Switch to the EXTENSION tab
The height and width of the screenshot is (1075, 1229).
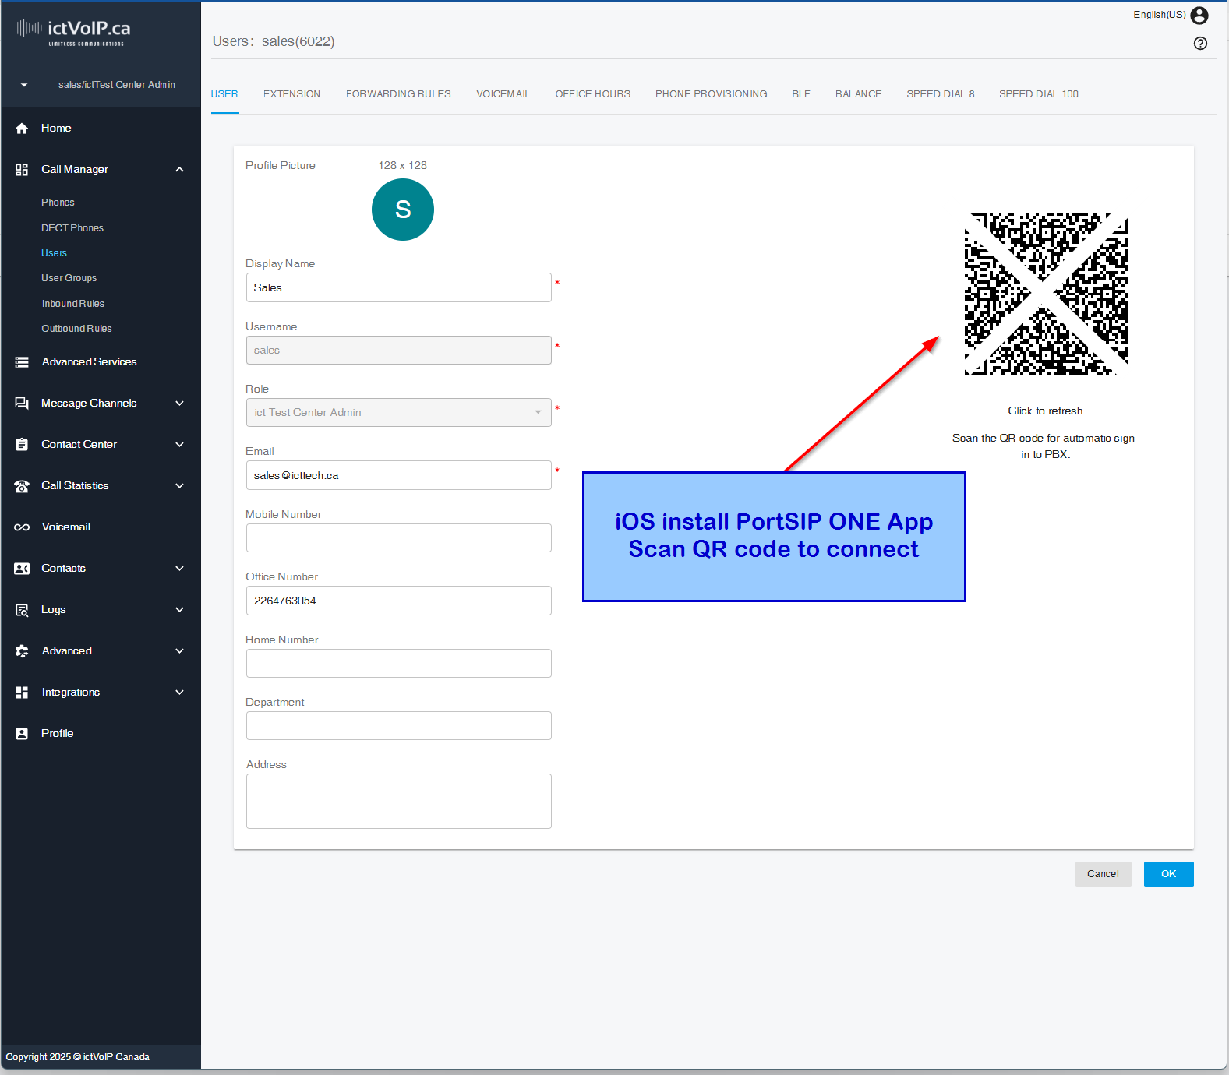(291, 94)
